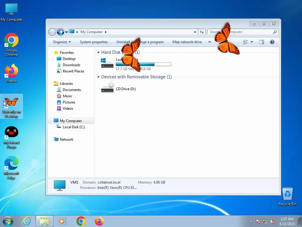Click the computer icon in address bar
Viewport: 302px width, 227px height.
point(72,32)
